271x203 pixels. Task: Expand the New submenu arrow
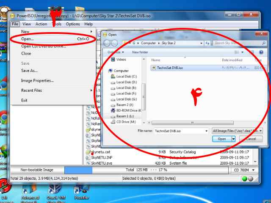(91, 32)
